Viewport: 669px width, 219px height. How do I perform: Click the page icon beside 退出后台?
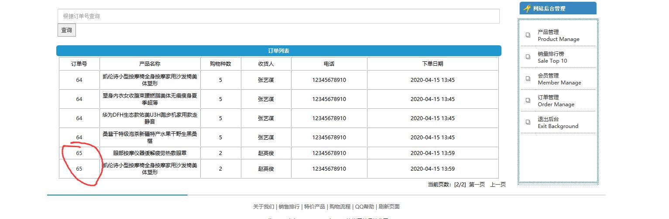coord(528,122)
